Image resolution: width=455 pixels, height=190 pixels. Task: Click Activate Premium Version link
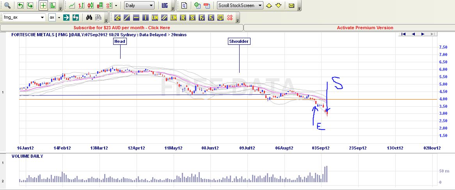pos(365,28)
